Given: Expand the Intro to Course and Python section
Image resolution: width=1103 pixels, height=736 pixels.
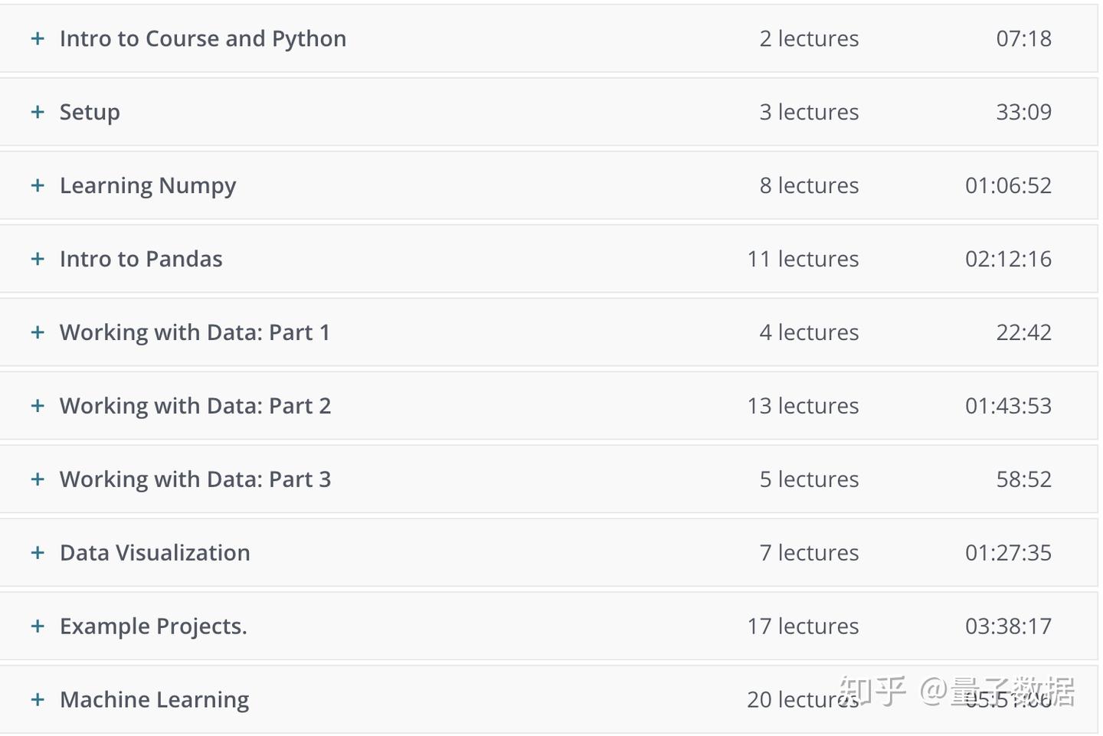Looking at the screenshot, I should [x=38, y=38].
